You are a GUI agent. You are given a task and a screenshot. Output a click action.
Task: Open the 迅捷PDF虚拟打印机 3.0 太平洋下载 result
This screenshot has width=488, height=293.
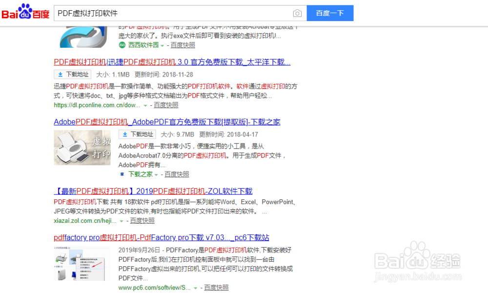point(172,62)
